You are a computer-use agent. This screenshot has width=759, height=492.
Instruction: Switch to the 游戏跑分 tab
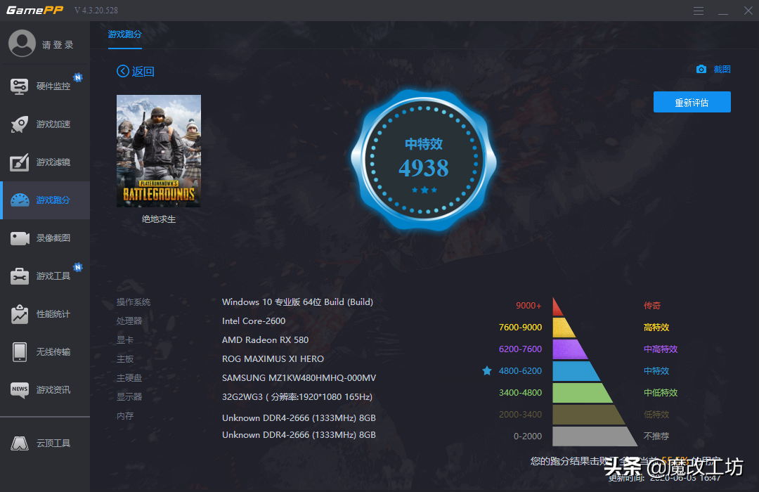125,34
